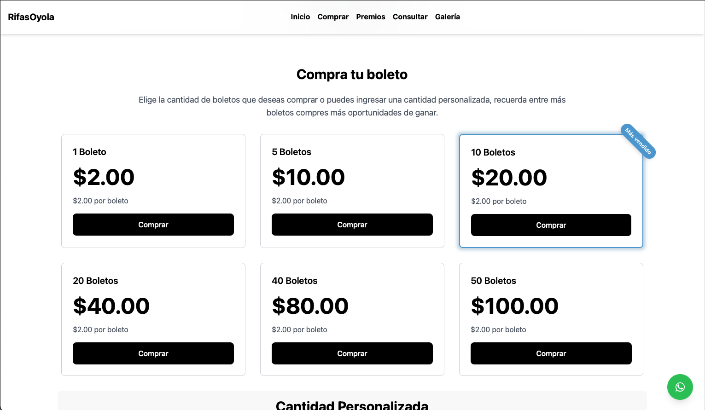Open Comprar navigation link
The image size is (705, 410).
coord(333,17)
